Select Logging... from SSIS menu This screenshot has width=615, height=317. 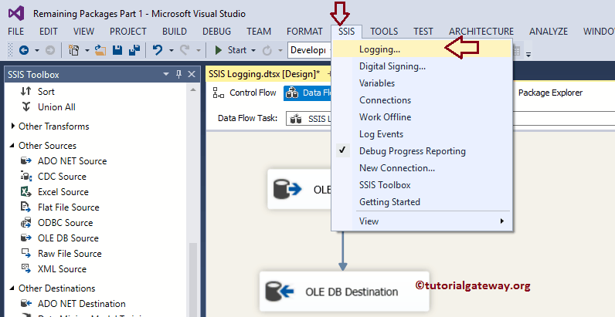coord(422,49)
